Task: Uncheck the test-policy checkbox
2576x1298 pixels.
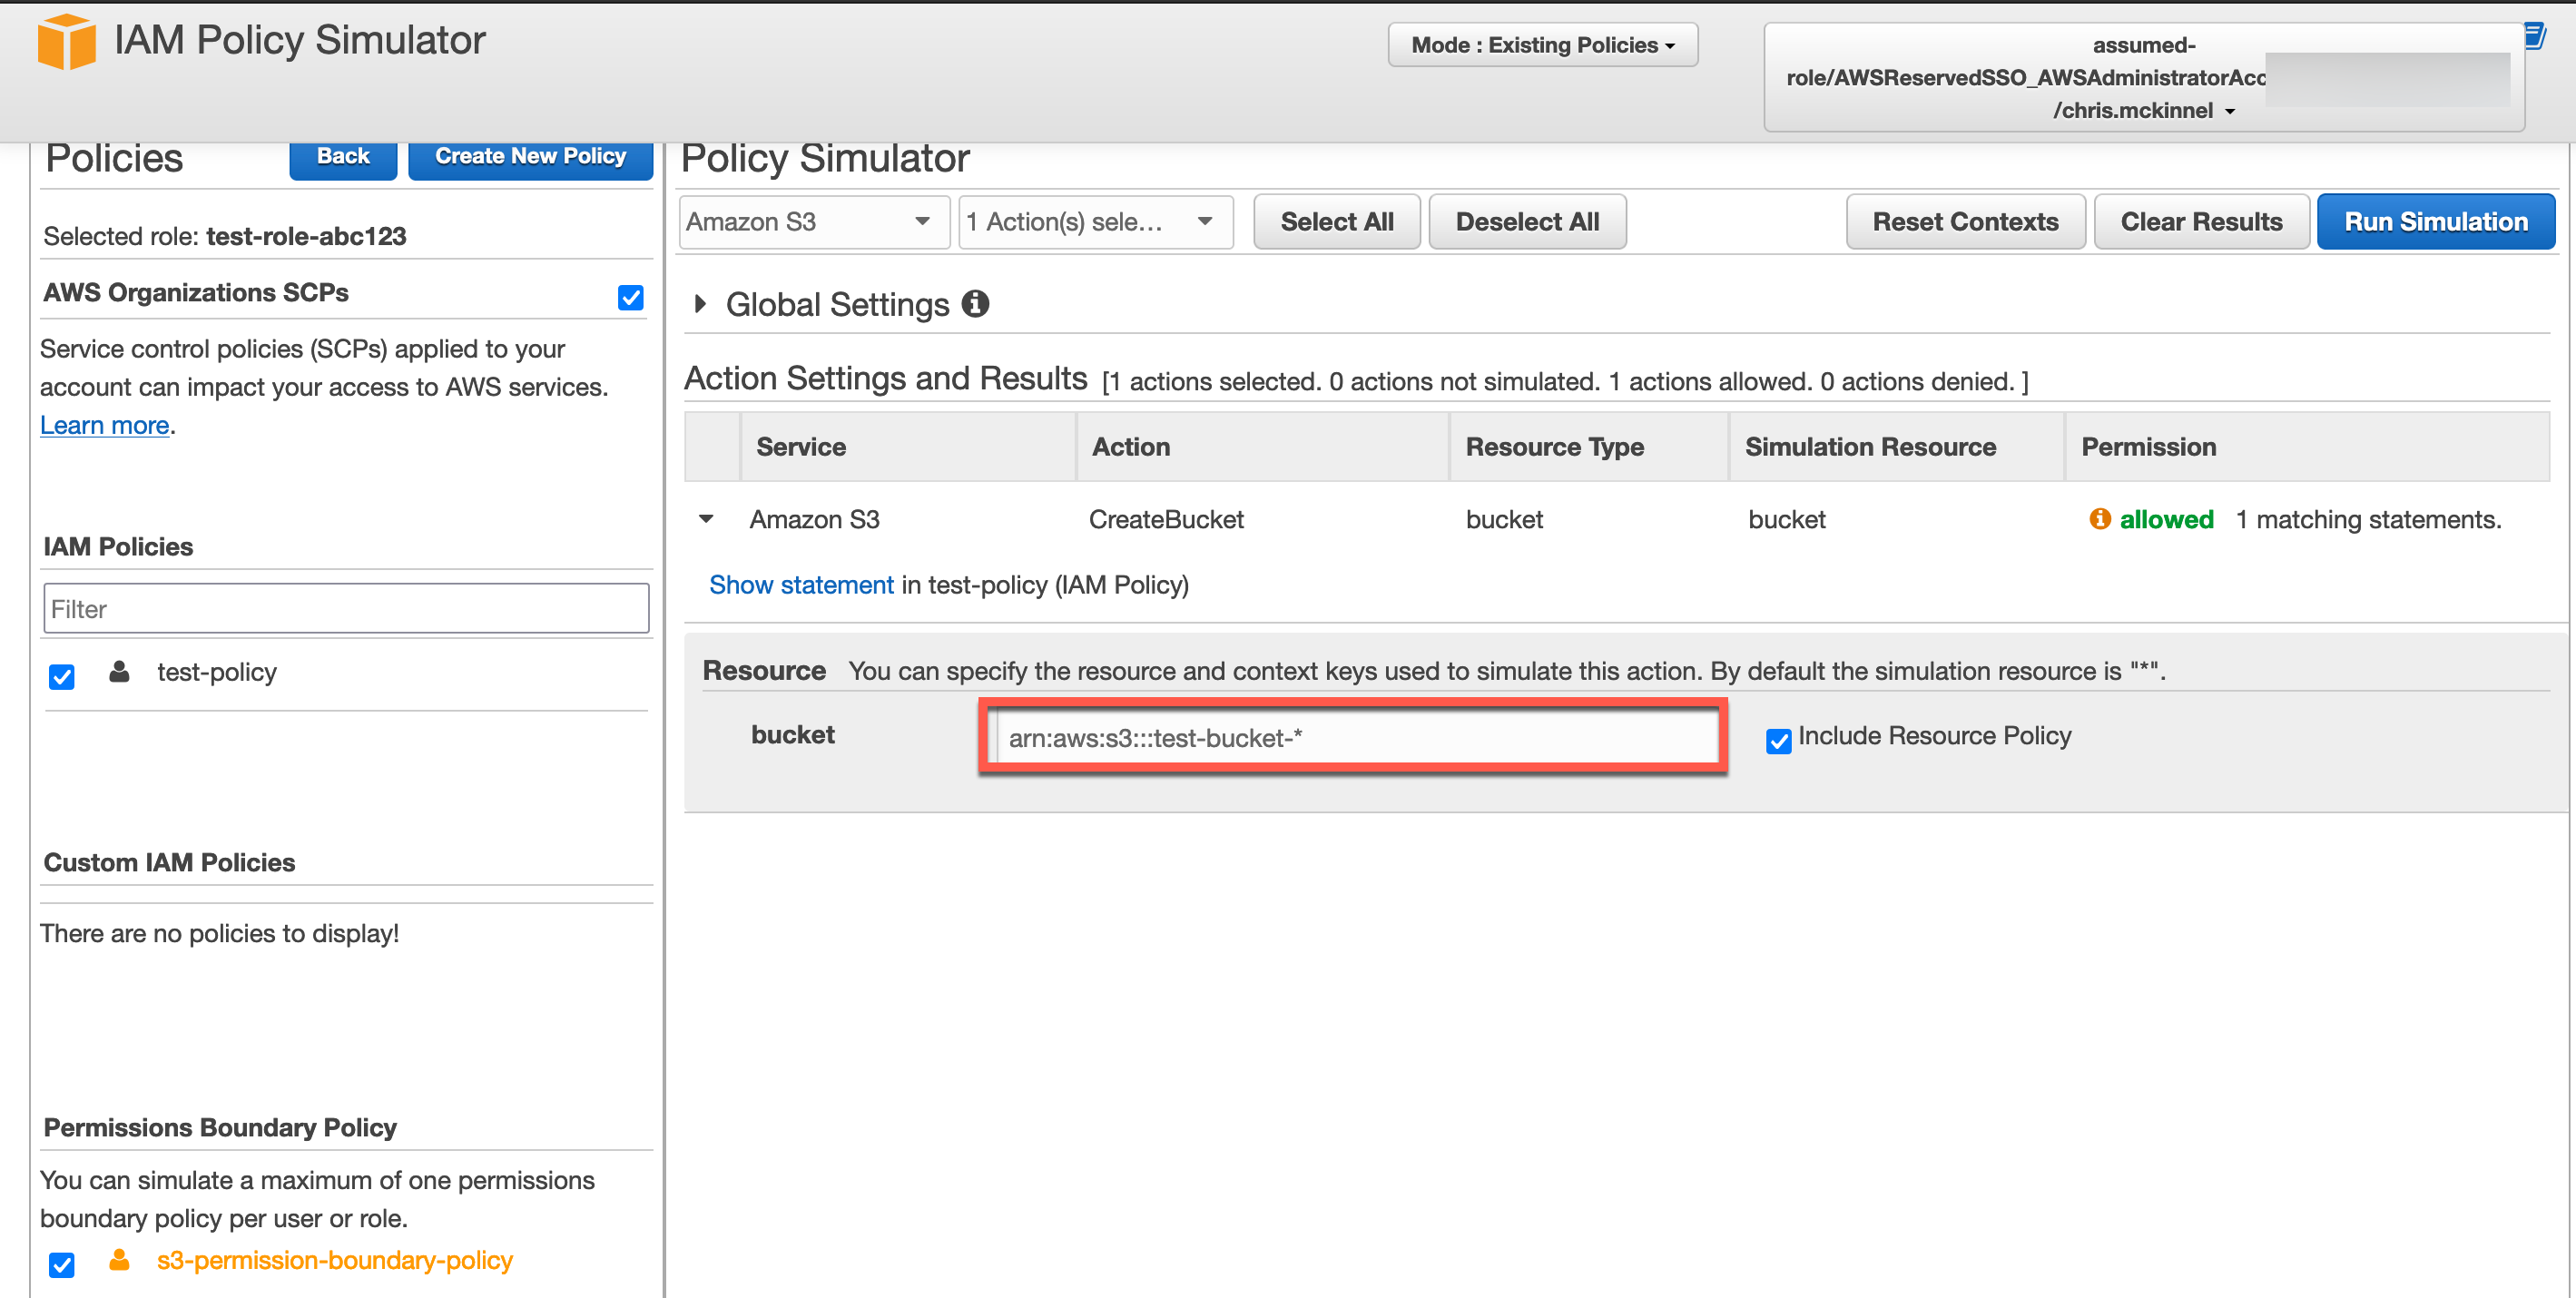Action: pyautogui.click(x=62, y=677)
